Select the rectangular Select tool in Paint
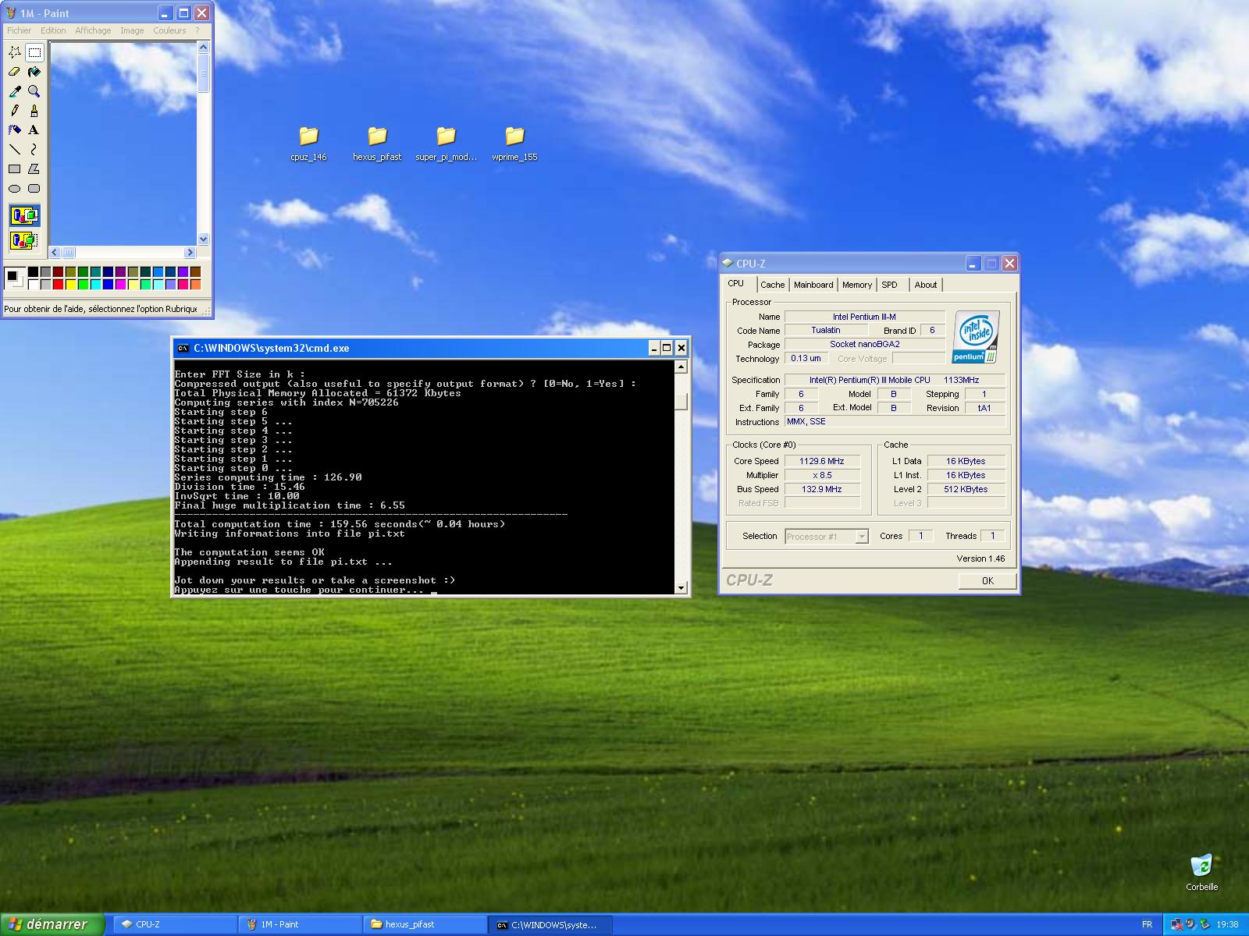Image resolution: width=1249 pixels, height=936 pixels. [34, 52]
